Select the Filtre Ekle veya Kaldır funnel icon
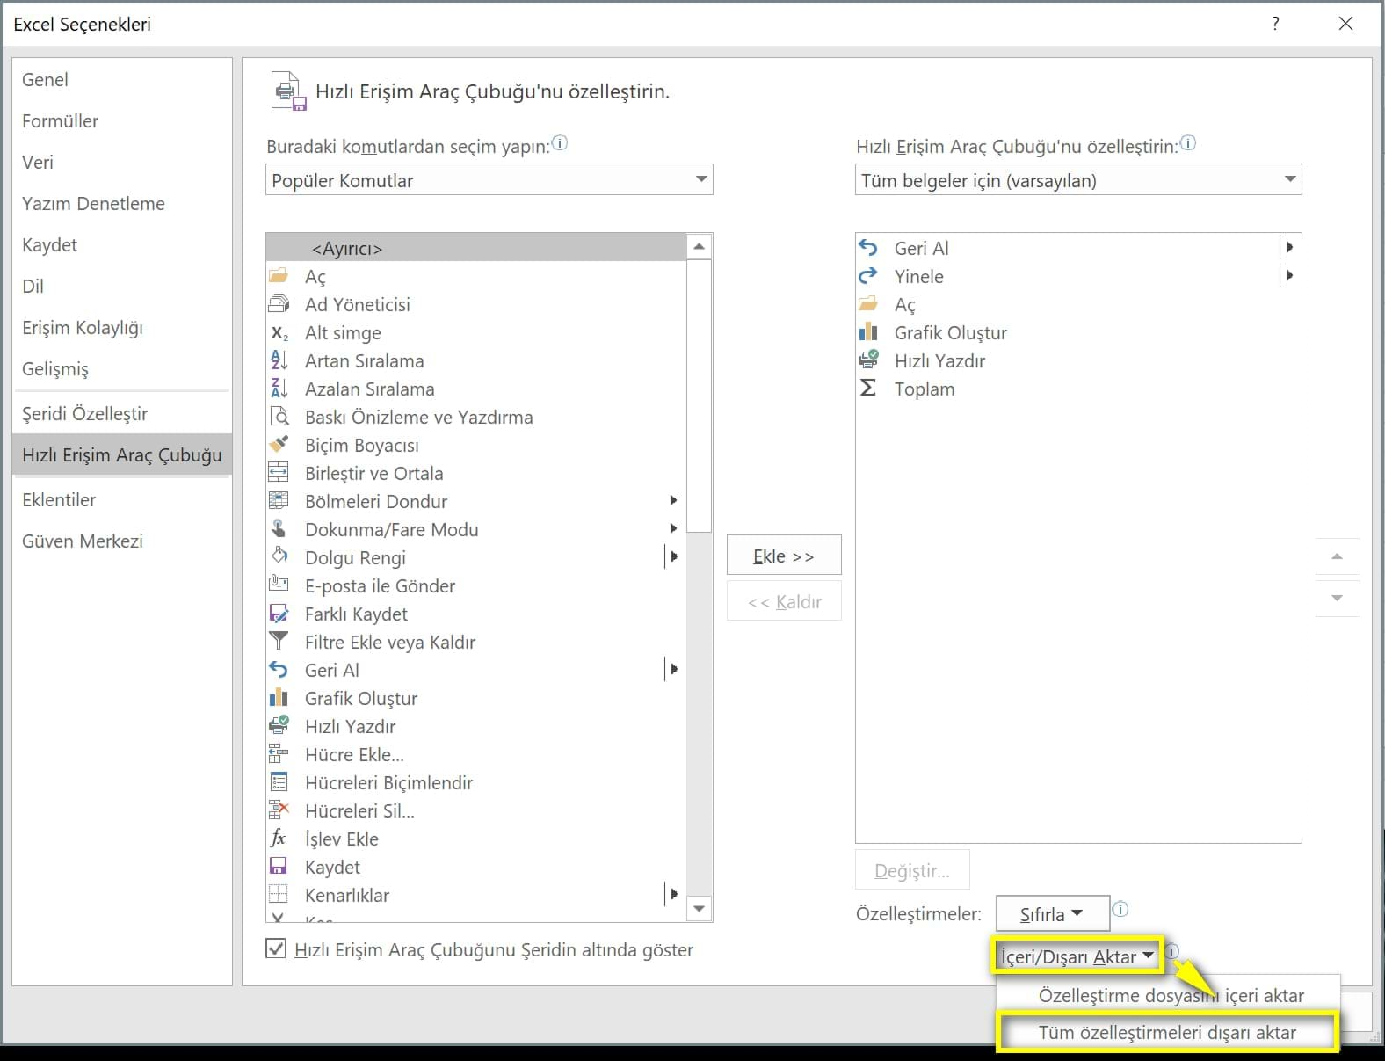This screenshot has width=1385, height=1061. point(279,642)
